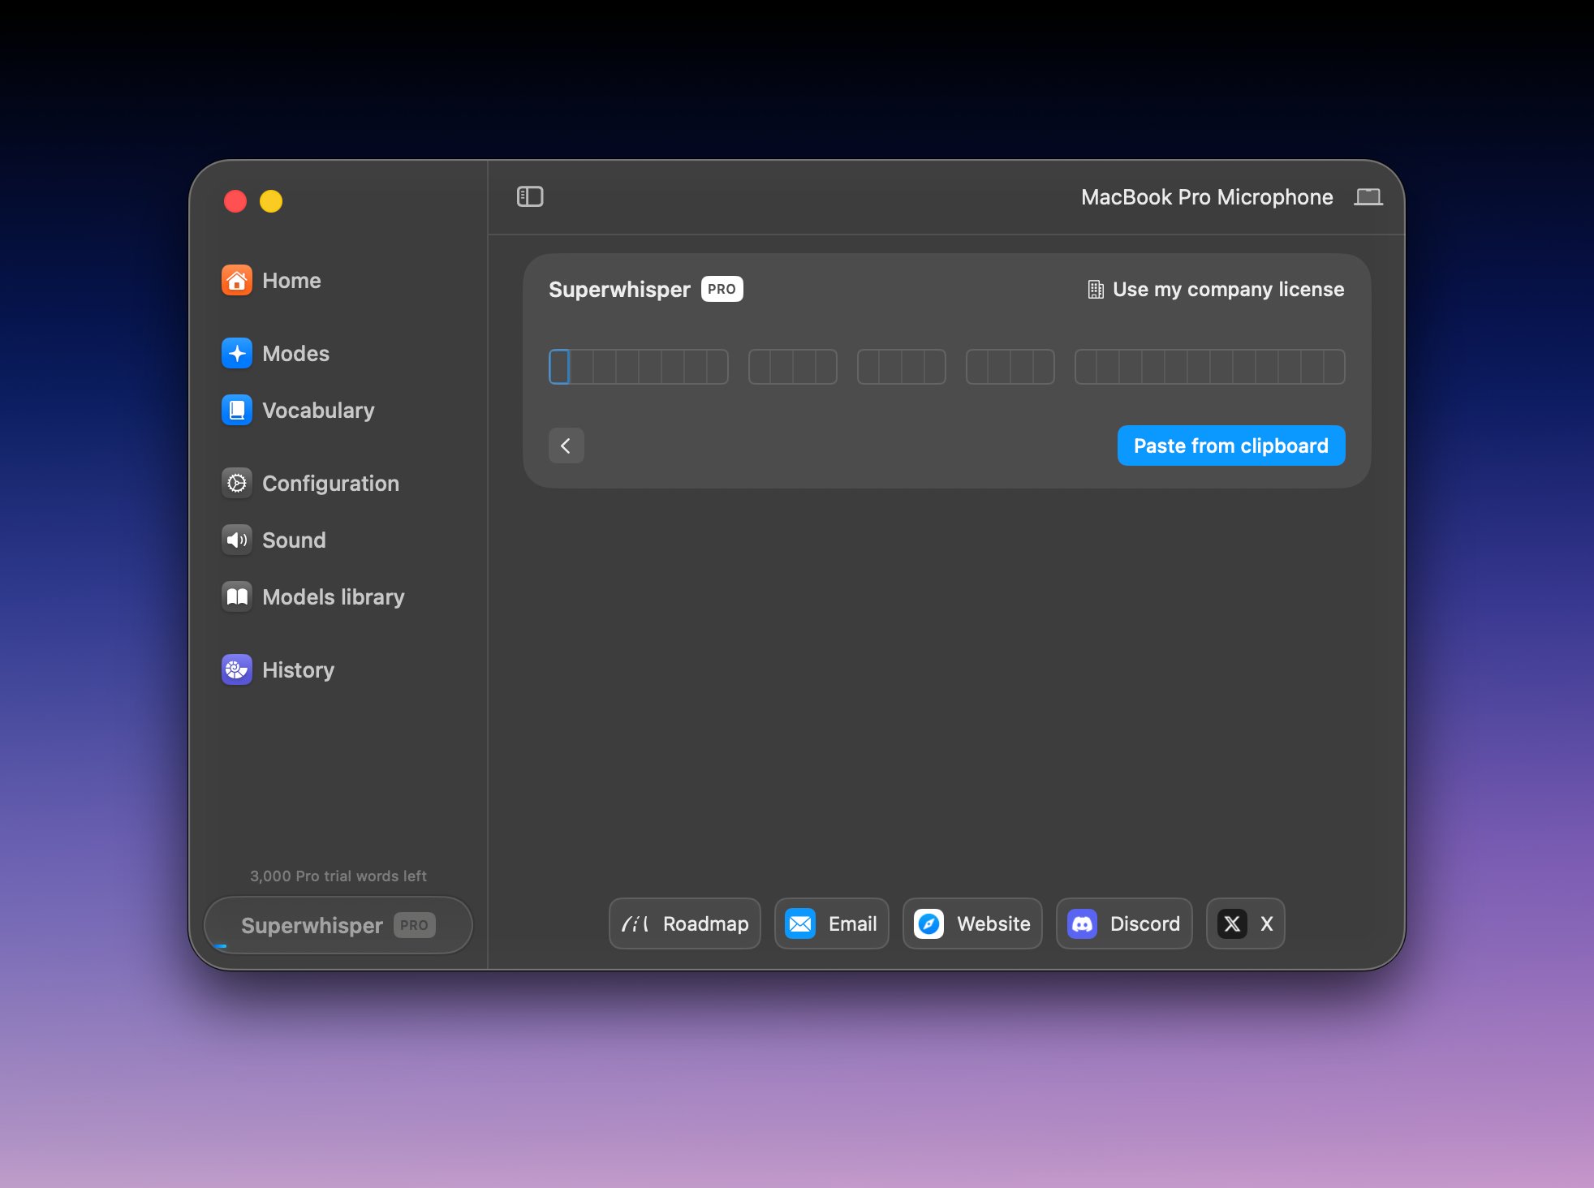Click the Website button
The image size is (1594, 1188).
tap(972, 923)
